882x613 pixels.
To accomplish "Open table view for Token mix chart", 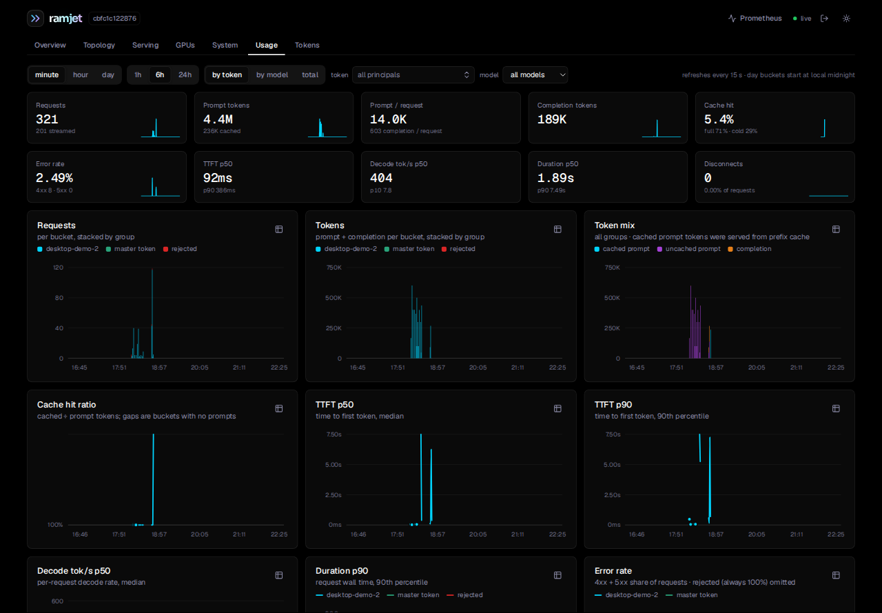I will [836, 229].
